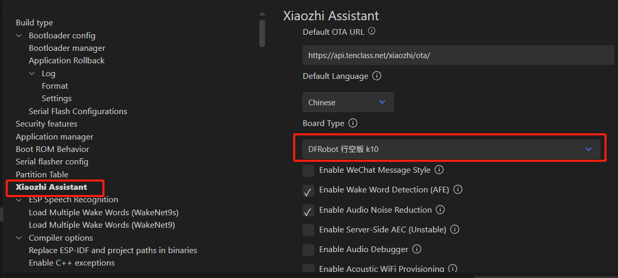Image resolution: width=618 pixels, height=278 pixels.
Task: Click info icon for Server-Side AEC option
Action: click(455, 229)
